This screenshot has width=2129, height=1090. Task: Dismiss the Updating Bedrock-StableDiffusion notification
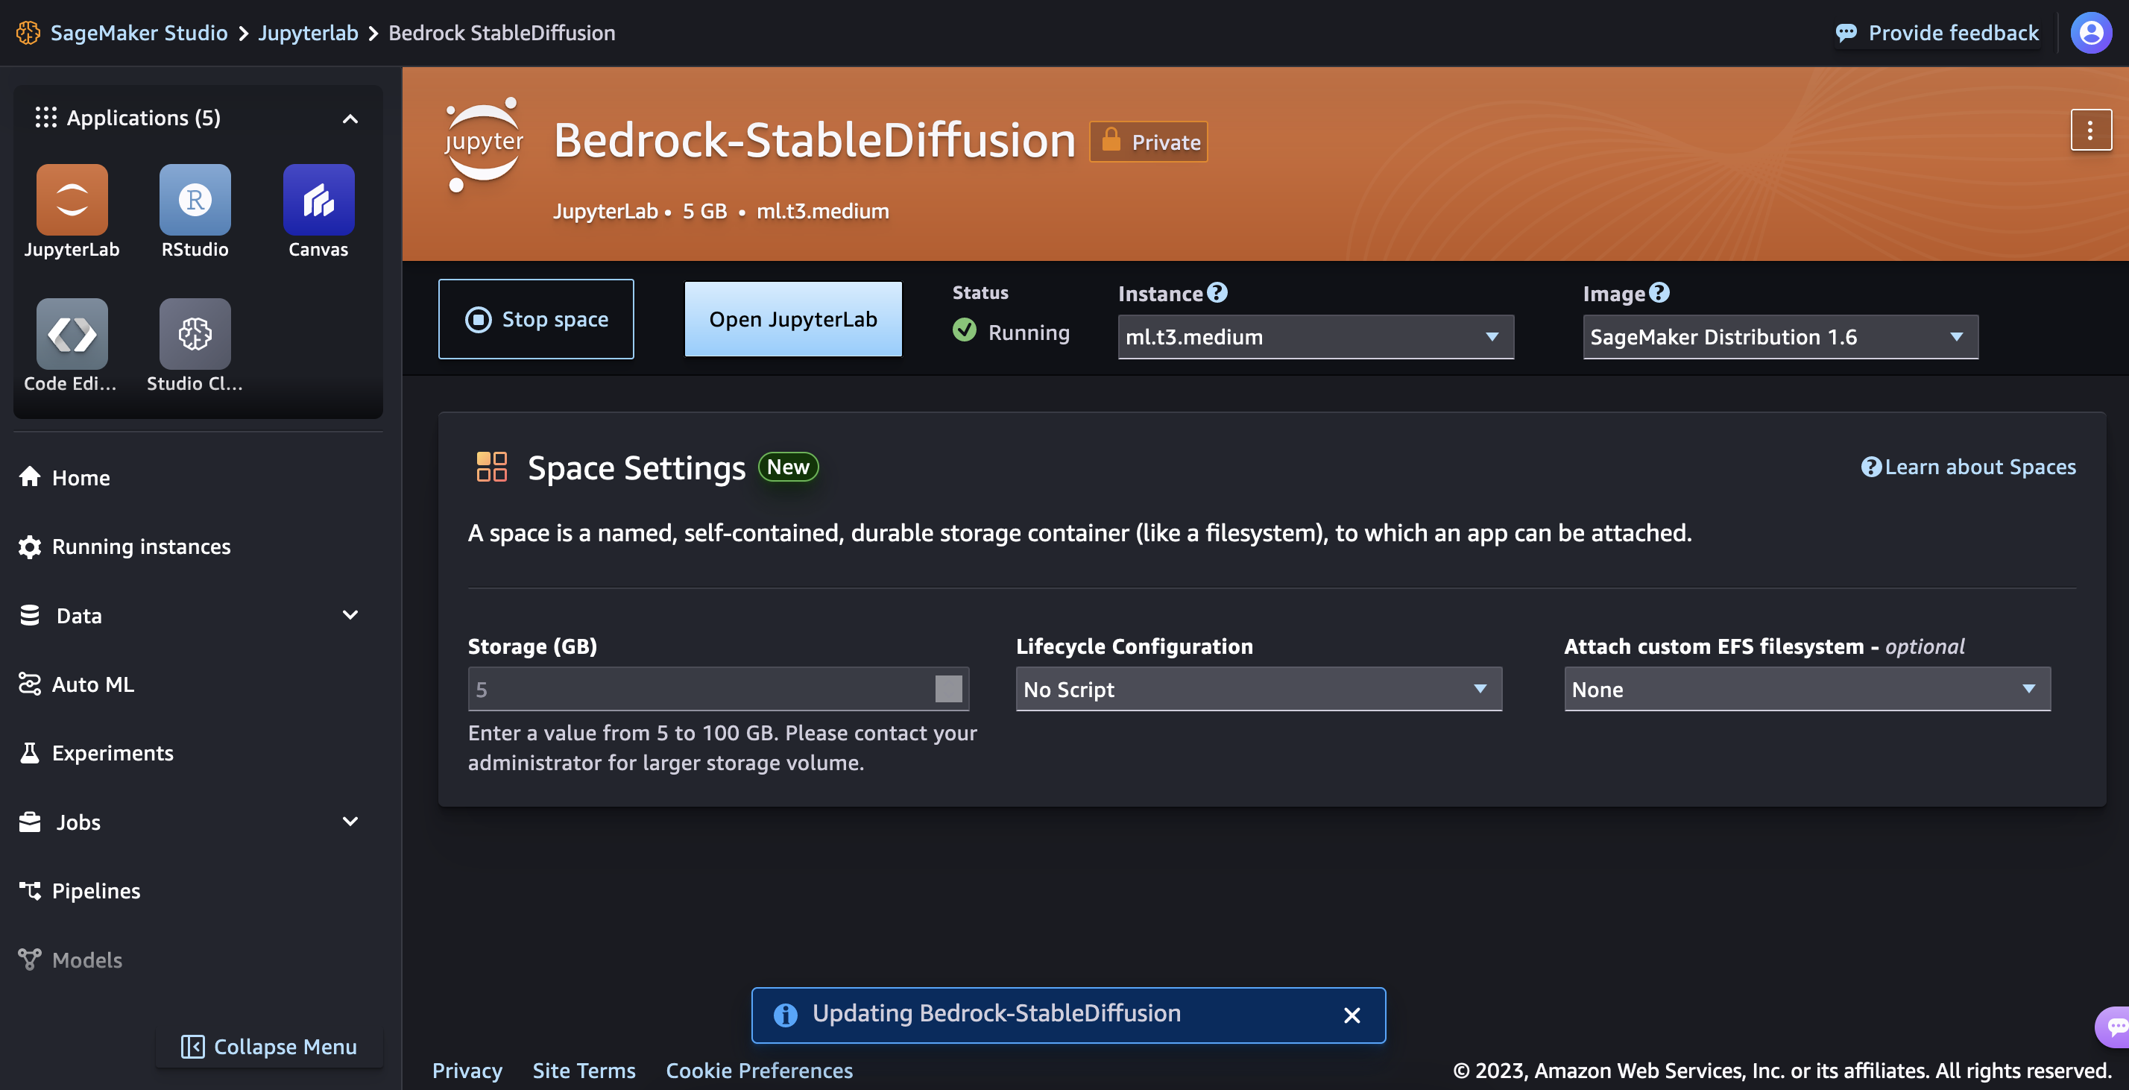click(1351, 1015)
